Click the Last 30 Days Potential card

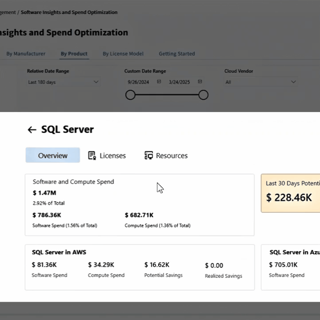point(291,193)
